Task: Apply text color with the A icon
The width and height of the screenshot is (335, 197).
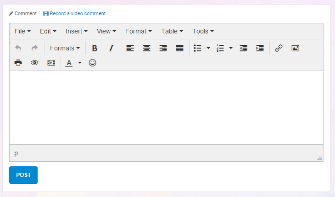Action: point(69,63)
